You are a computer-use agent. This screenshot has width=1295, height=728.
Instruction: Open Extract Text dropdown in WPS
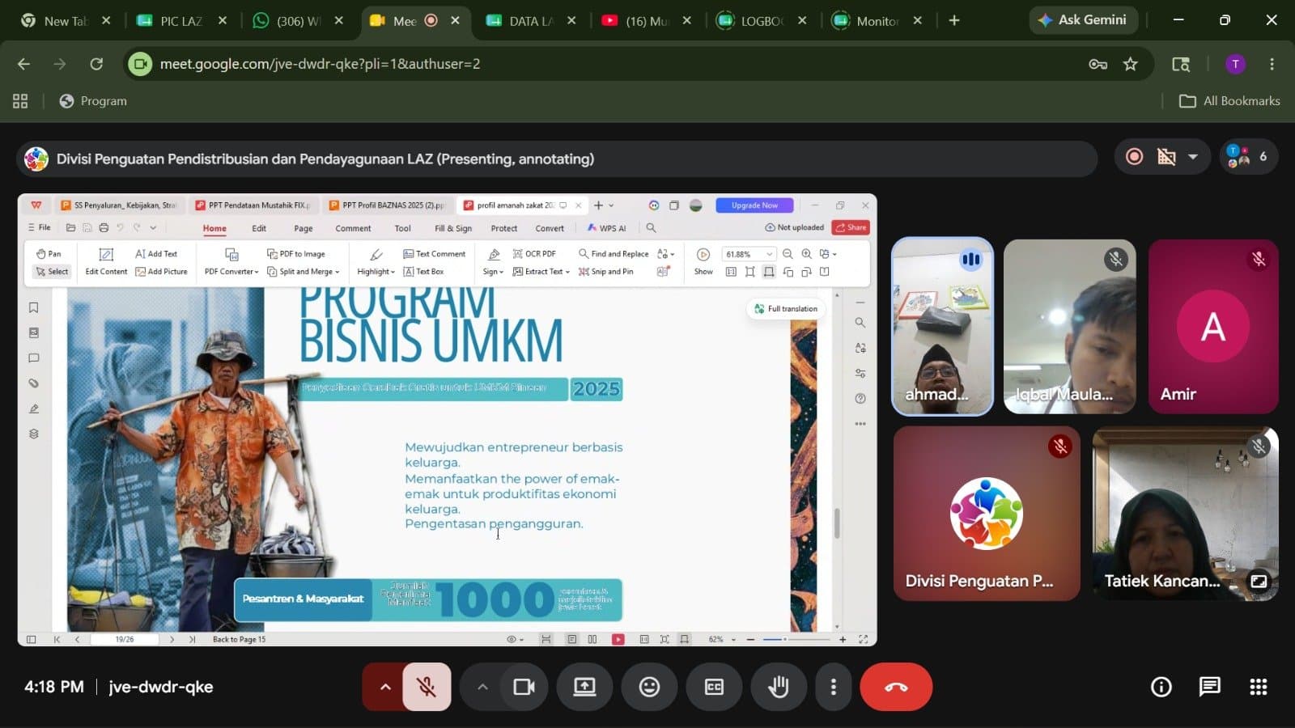(x=541, y=272)
